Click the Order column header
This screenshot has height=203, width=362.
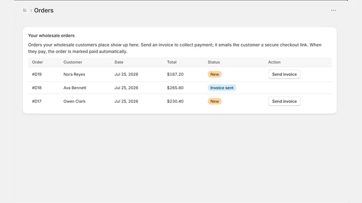point(38,62)
